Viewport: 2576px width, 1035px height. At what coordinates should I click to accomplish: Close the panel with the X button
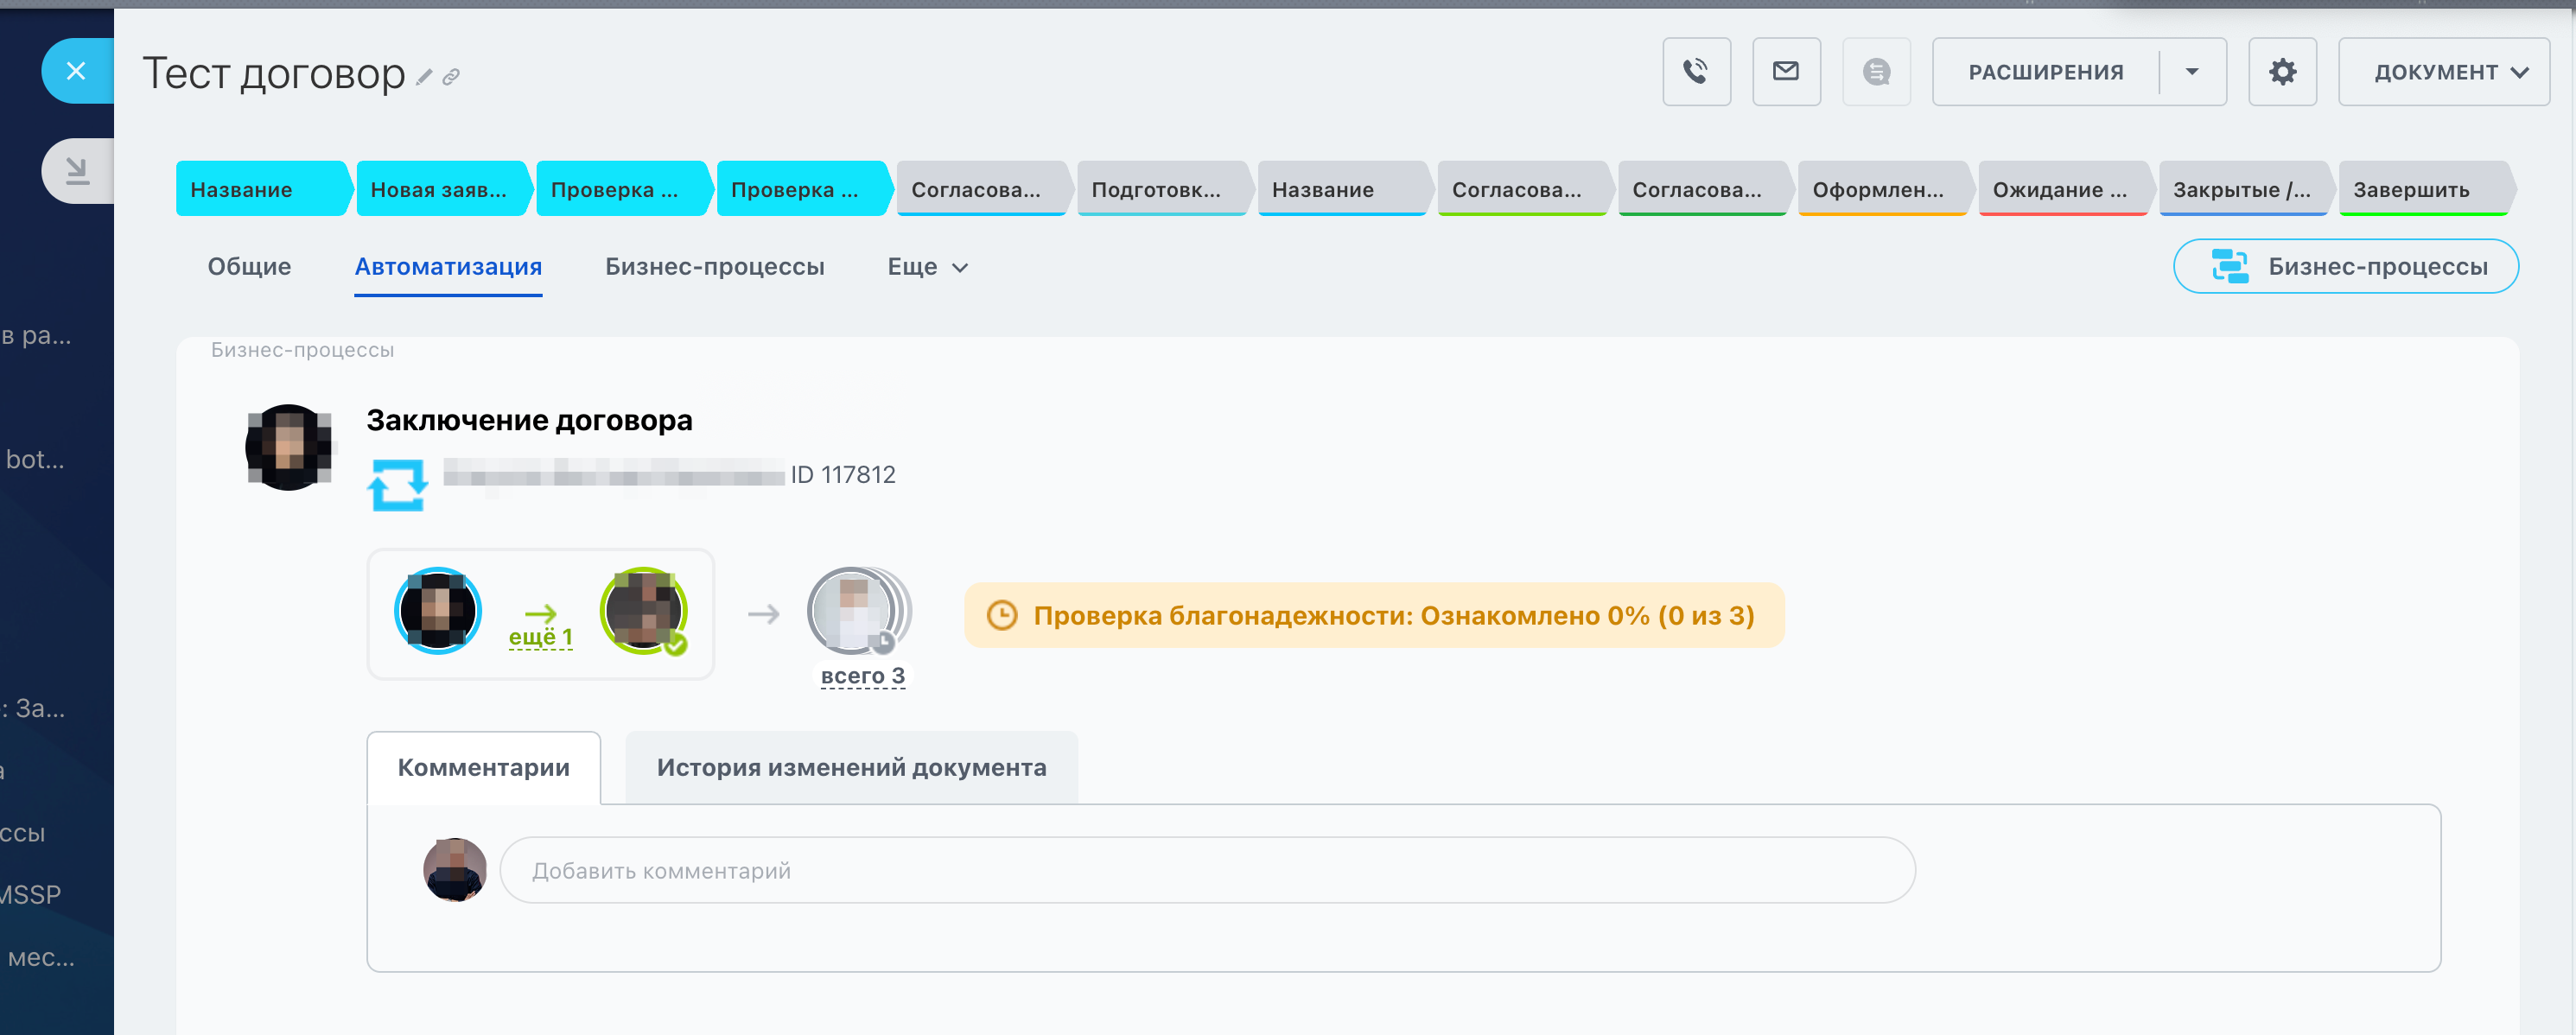coord(76,71)
